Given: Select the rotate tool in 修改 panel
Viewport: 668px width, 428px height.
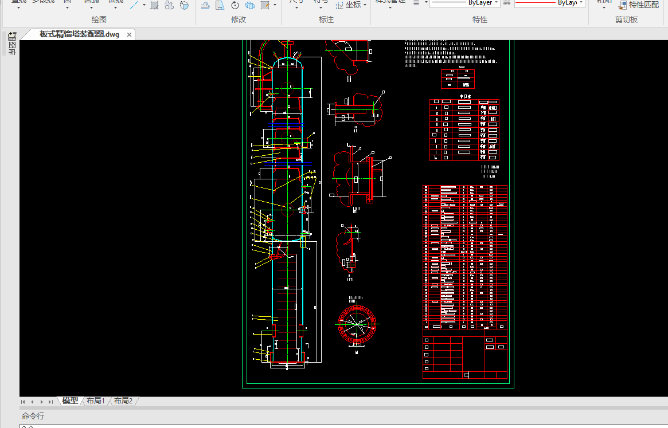Looking at the screenshot, I should pyautogui.click(x=235, y=5).
